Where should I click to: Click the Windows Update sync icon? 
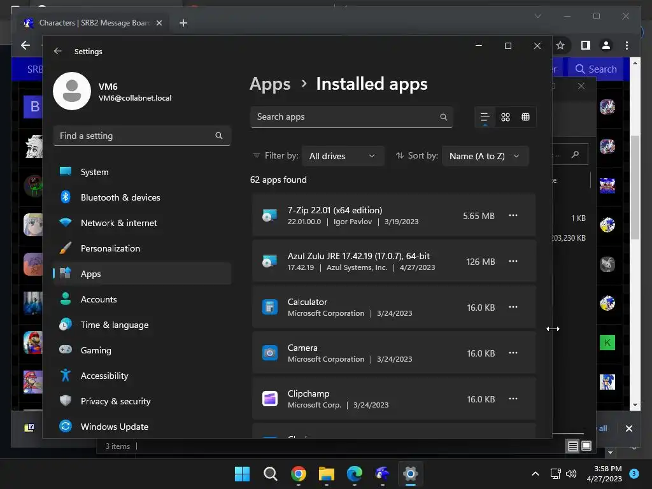[x=66, y=426]
